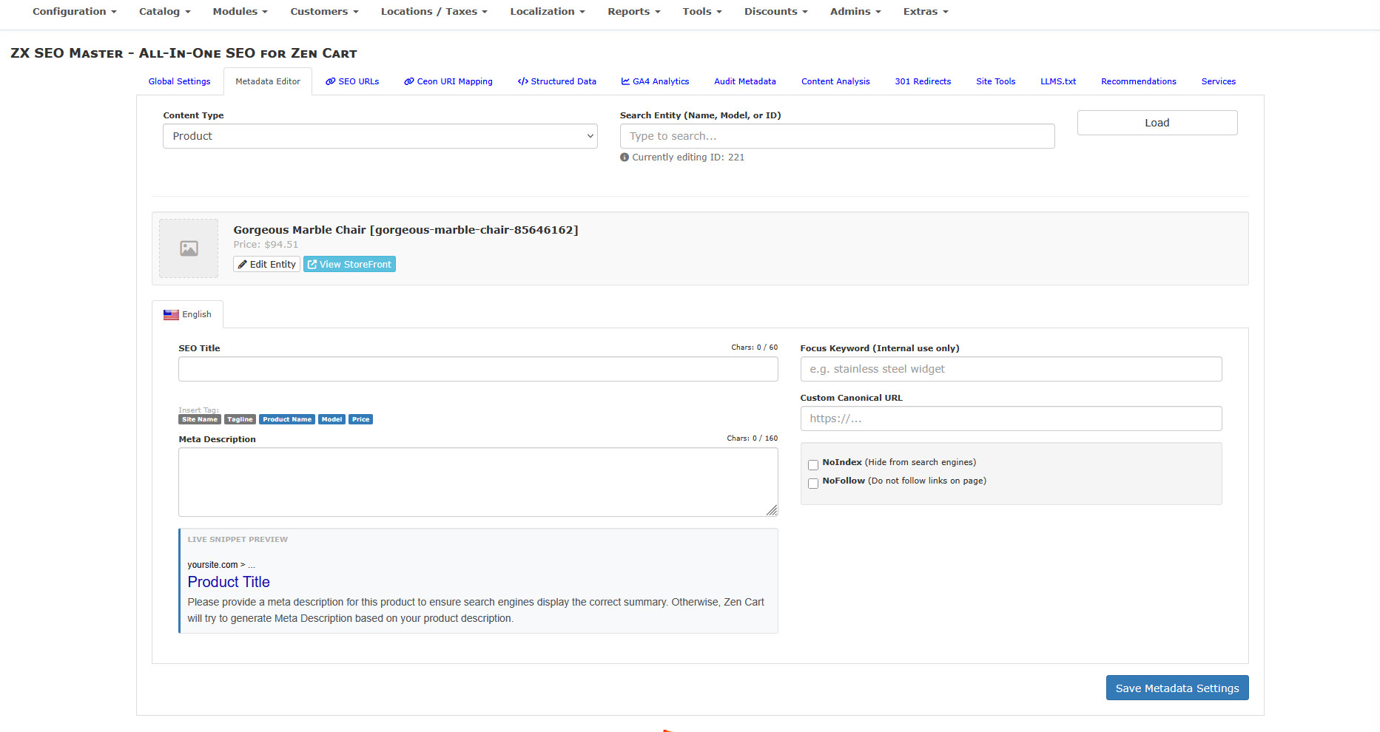This screenshot has height=732, width=1380.
Task: Expand the Admins menu
Action: [x=855, y=12]
